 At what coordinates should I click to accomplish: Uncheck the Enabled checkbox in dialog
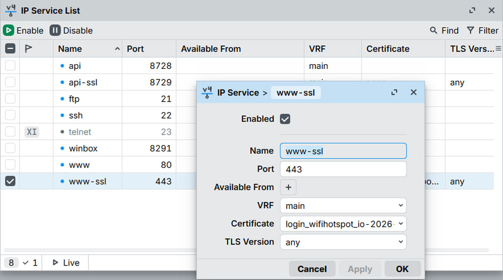point(285,119)
